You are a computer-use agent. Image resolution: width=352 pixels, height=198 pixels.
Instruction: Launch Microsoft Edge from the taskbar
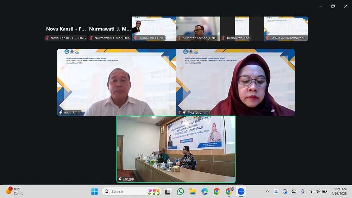(x=205, y=191)
